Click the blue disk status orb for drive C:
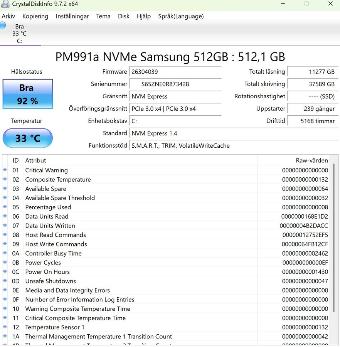This screenshot has height=347, width=340. (3, 26)
